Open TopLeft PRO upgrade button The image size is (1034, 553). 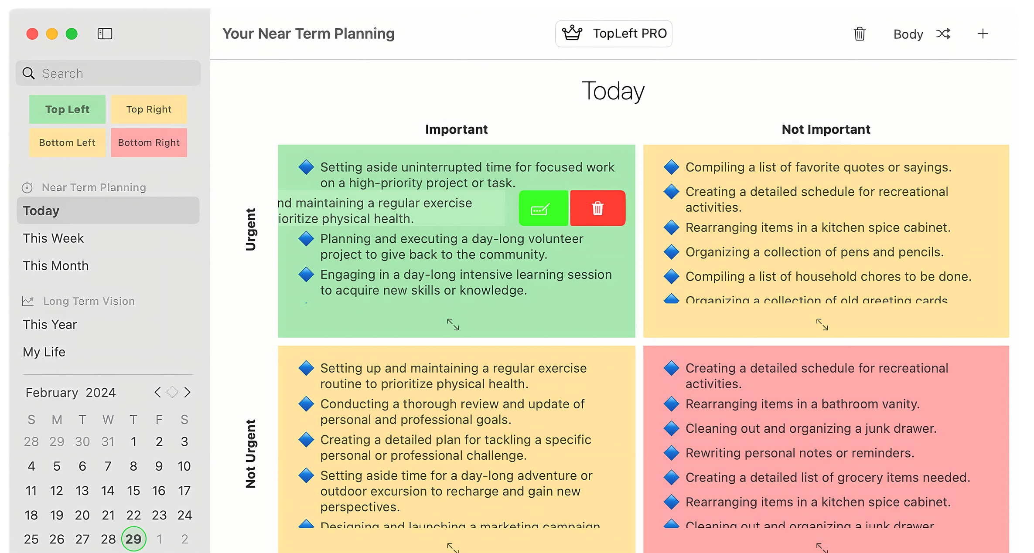(614, 34)
